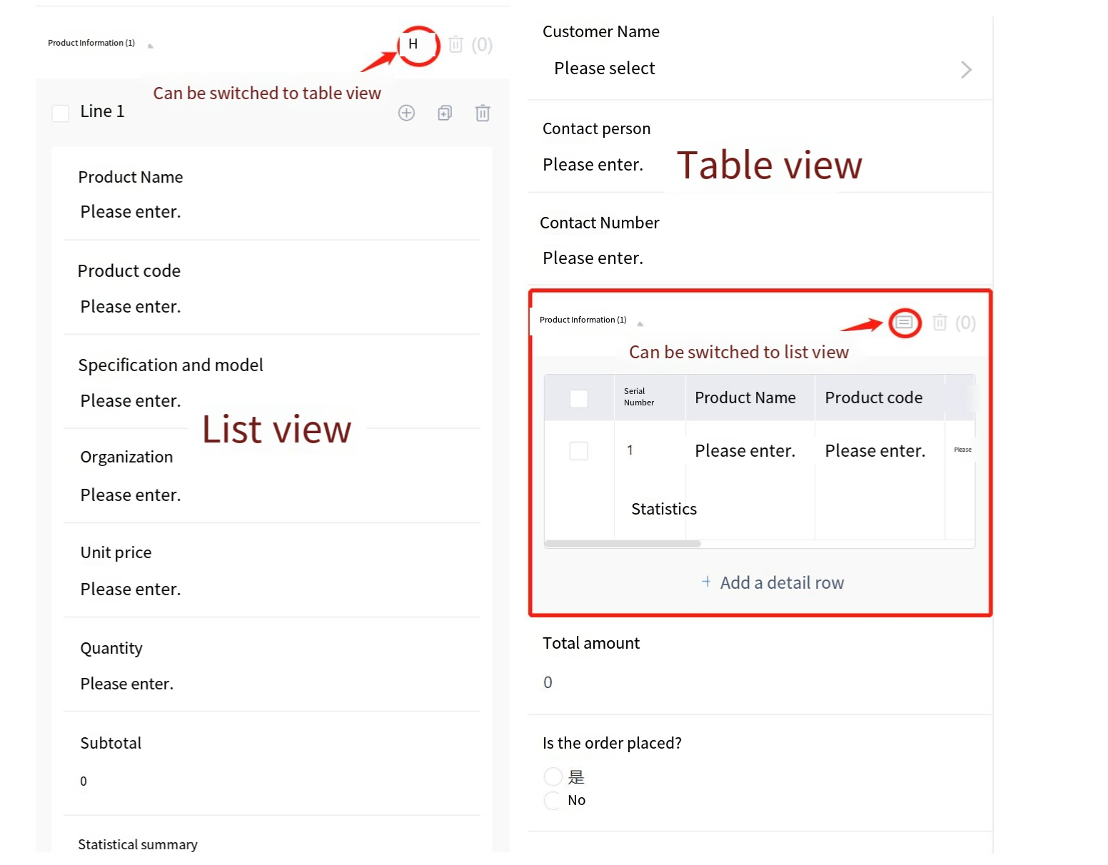
Task: Select row 1 checkbox in table
Action: [579, 451]
